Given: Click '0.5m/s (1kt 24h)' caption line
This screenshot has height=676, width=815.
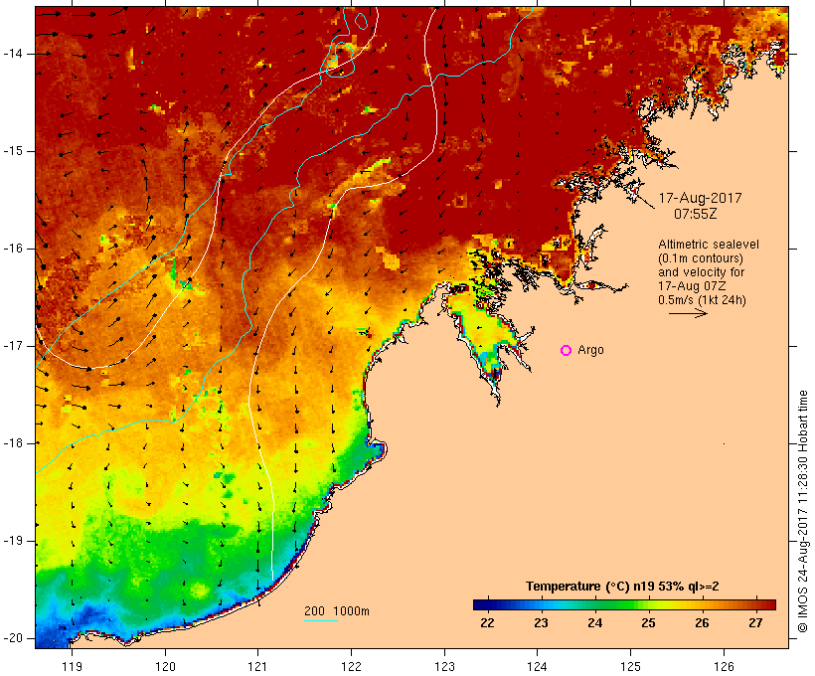Looking at the screenshot, I should pos(702,300).
